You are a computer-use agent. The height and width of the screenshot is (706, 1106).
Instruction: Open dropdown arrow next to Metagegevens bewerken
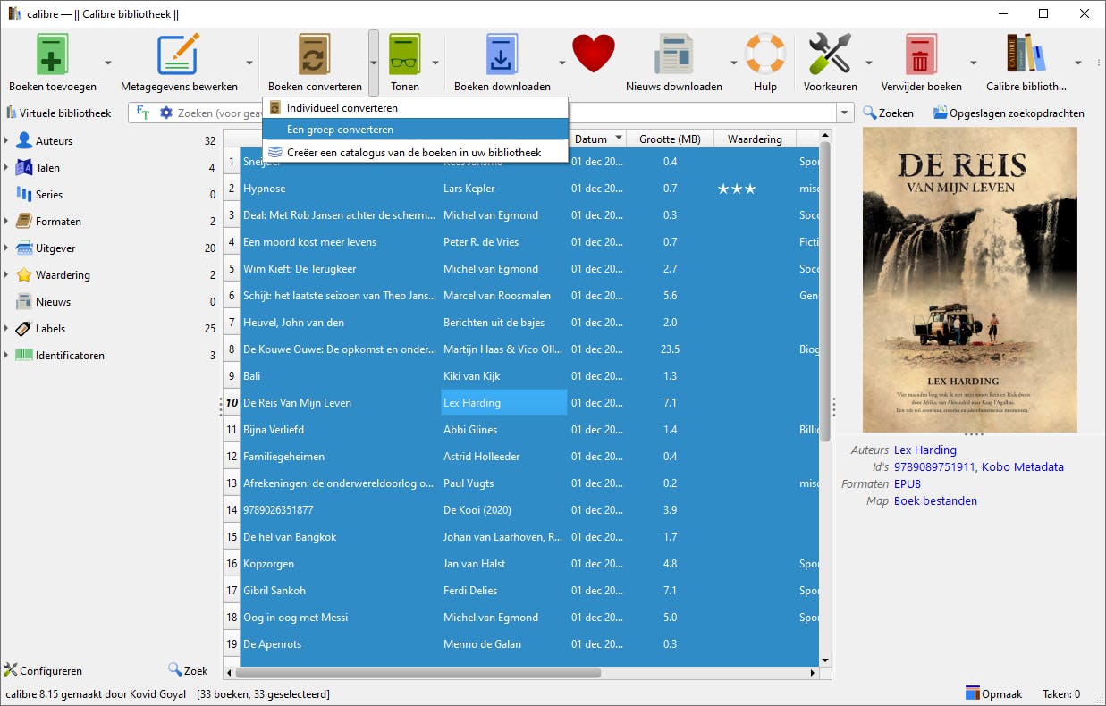[x=249, y=63]
